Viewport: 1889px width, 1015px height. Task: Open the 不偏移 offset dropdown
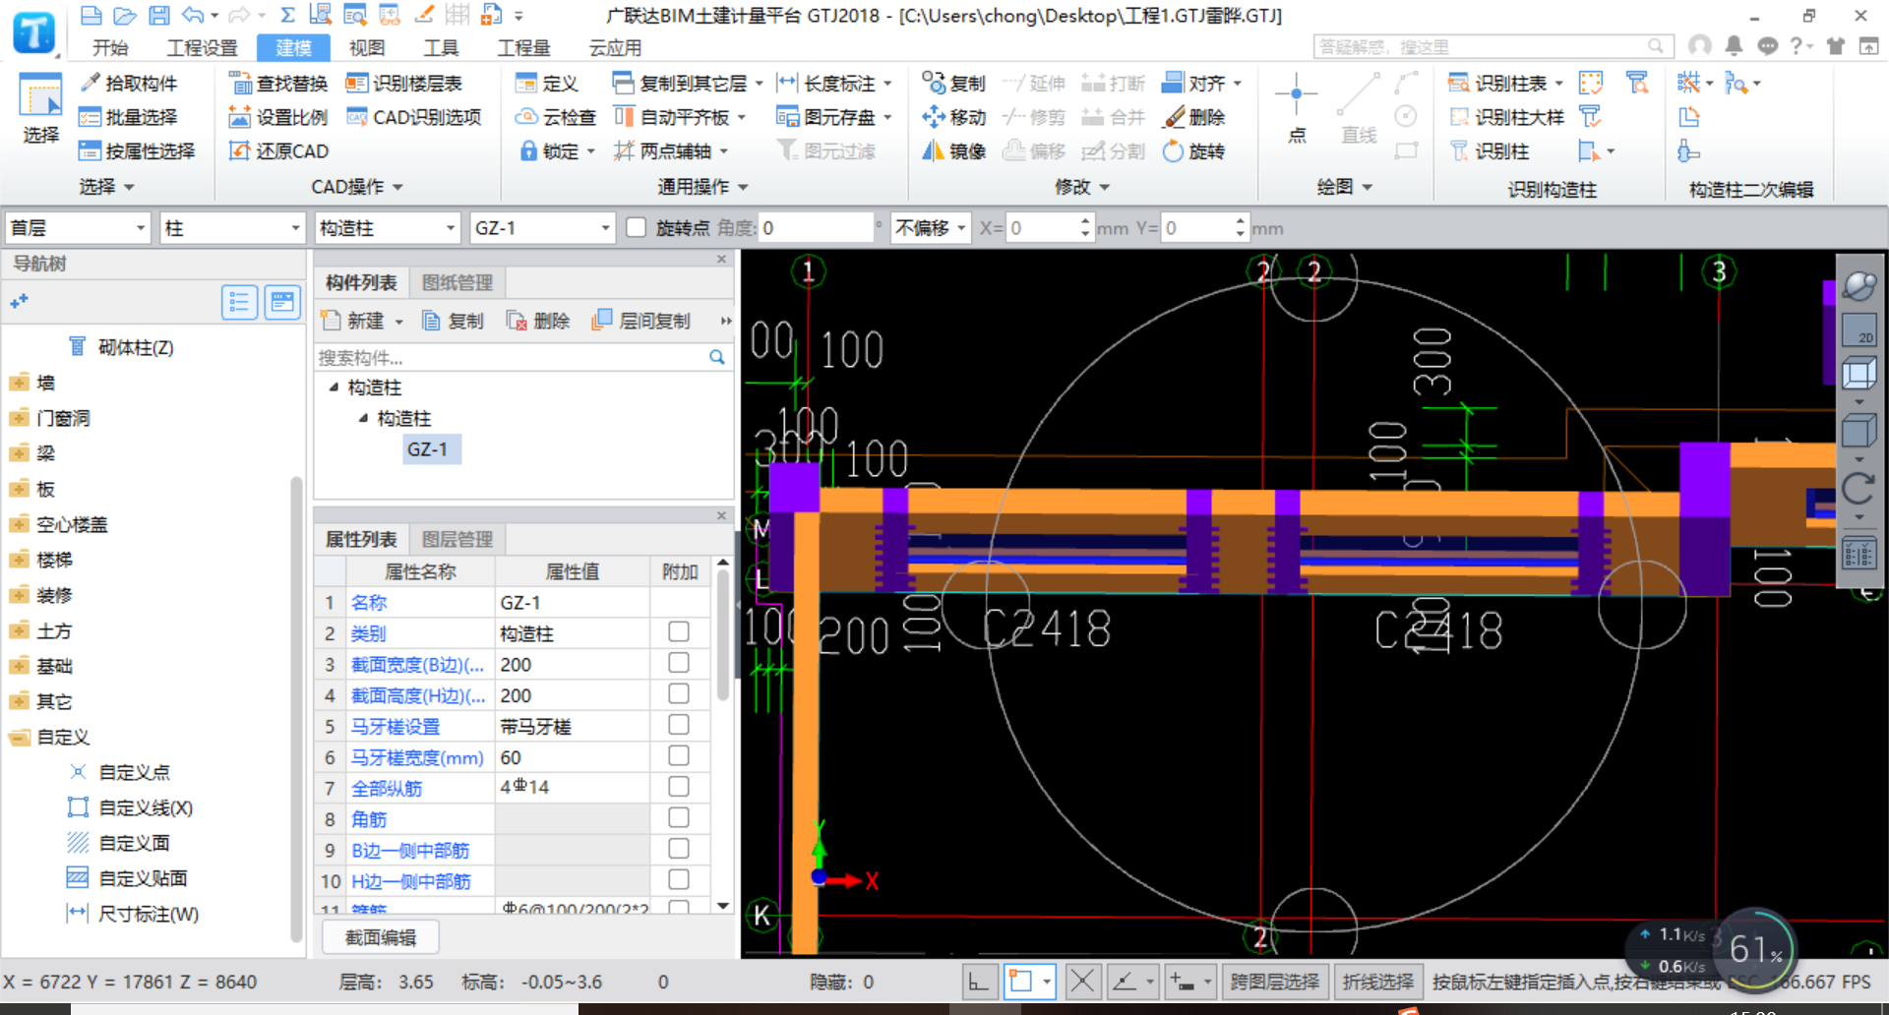click(x=931, y=228)
